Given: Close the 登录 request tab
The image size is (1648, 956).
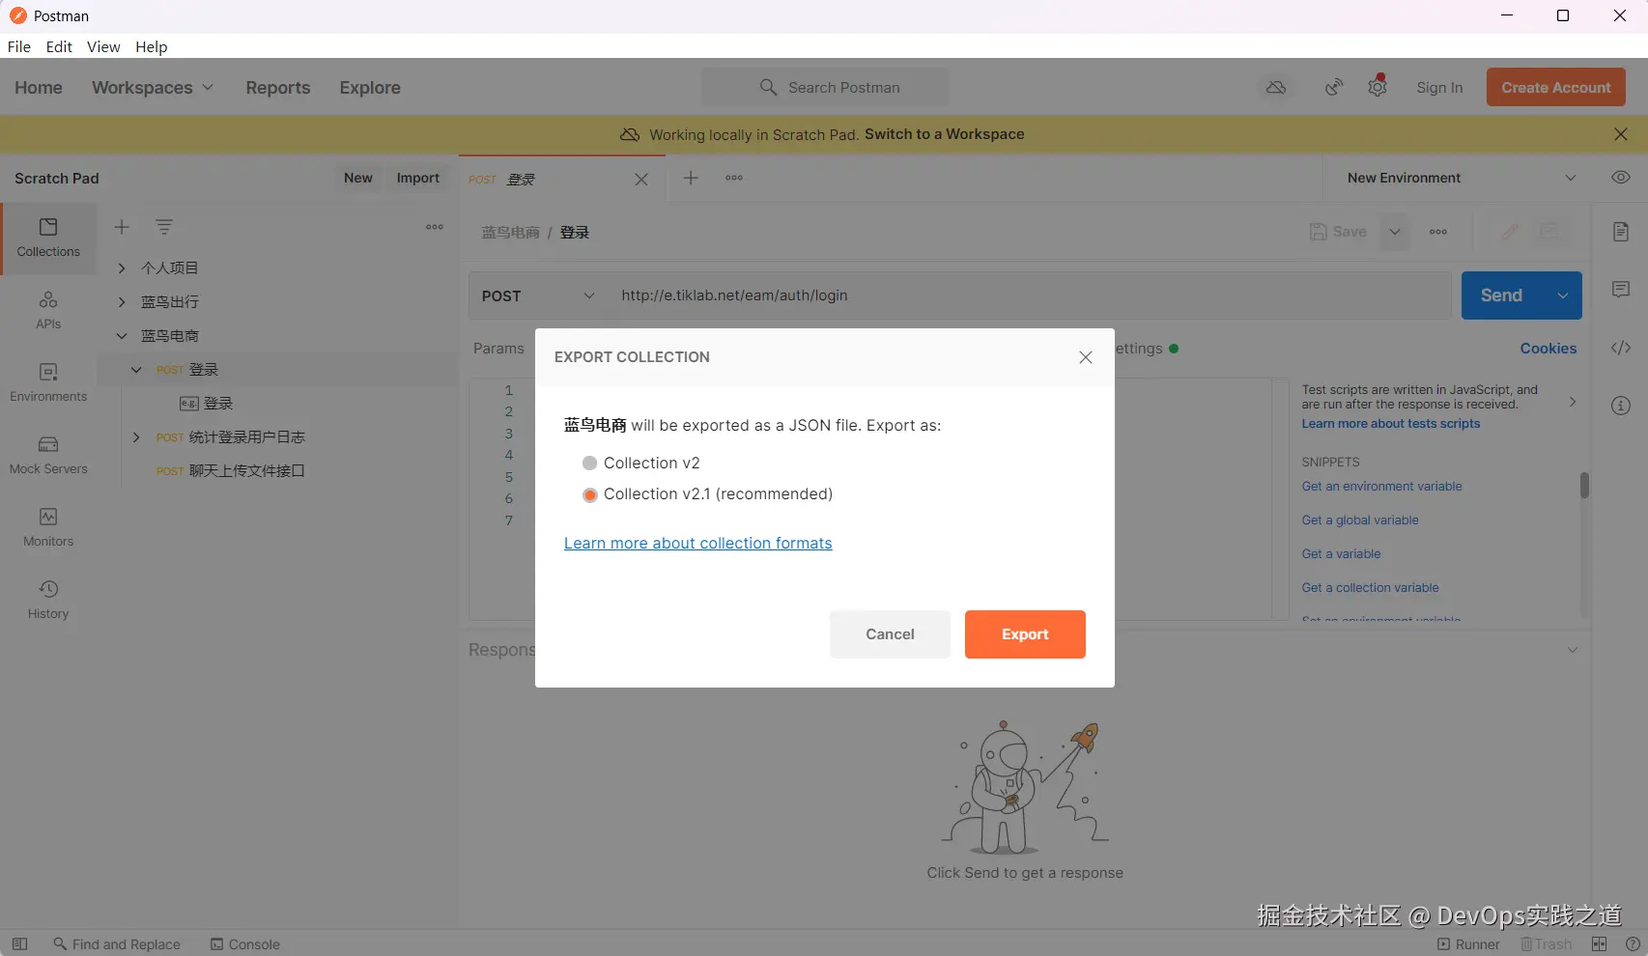Looking at the screenshot, I should 641,180.
